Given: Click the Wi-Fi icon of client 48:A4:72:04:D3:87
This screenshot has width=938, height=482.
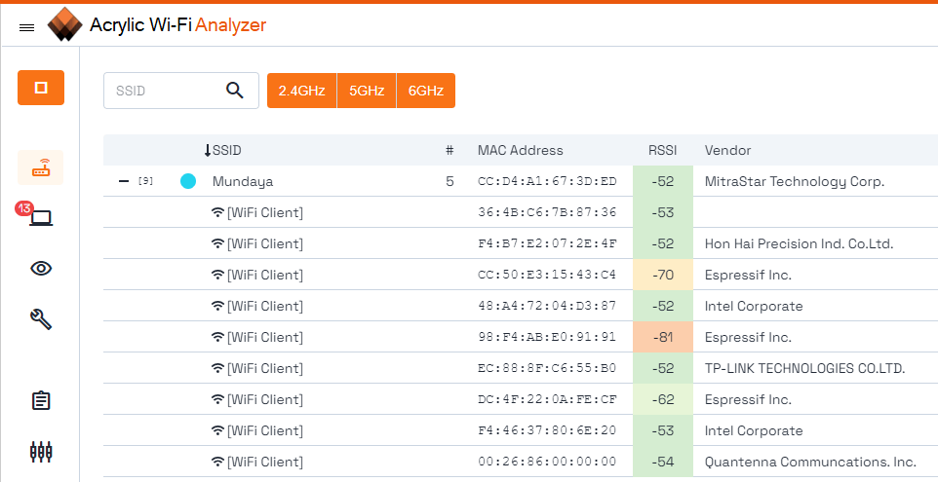Looking at the screenshot, I should point(217,306).
